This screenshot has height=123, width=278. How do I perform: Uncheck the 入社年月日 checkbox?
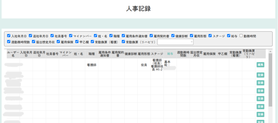9,36
